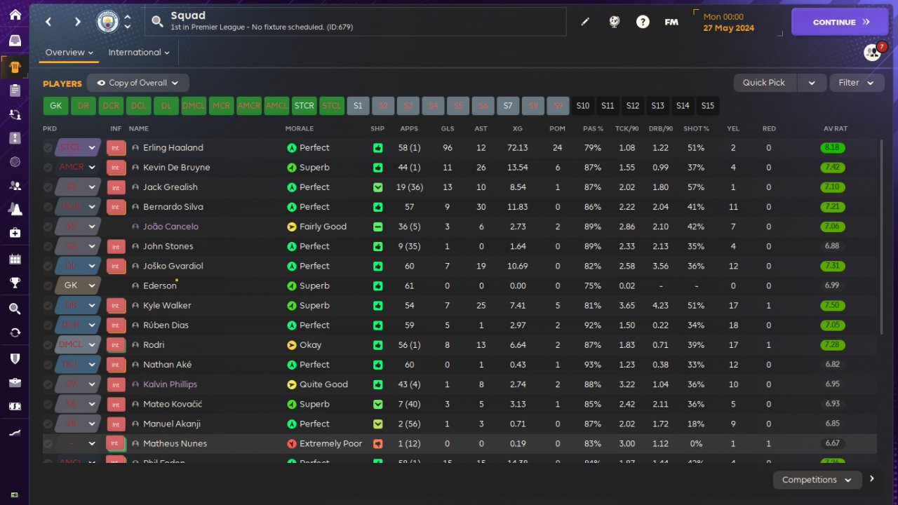Open Erling Haaland's player profile
Image resolution: width=898 pixels, height=505 pixels.
(173, 148)
